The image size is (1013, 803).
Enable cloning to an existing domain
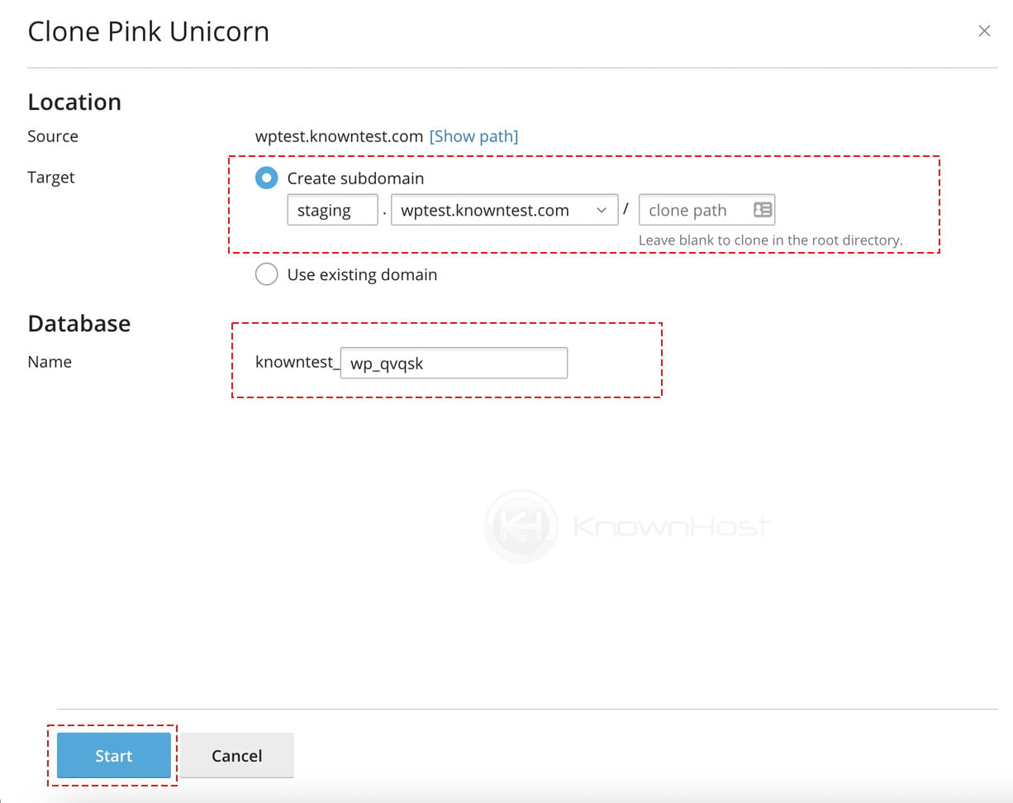pos(266,274)
